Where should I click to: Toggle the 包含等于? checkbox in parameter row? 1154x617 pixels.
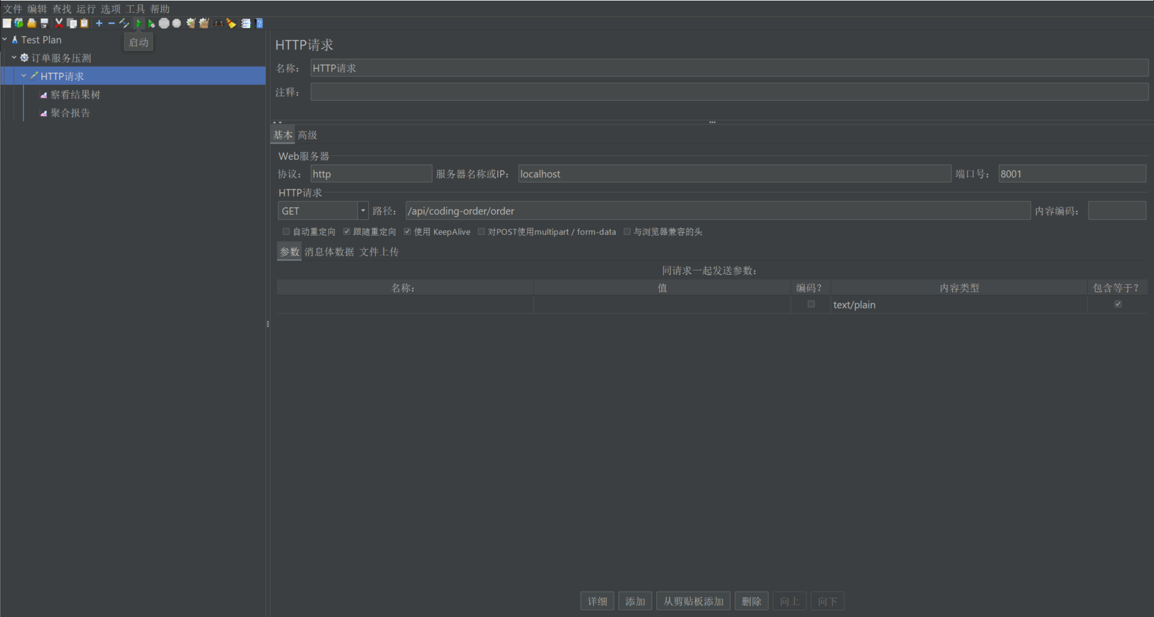(x=1118, y=304)
